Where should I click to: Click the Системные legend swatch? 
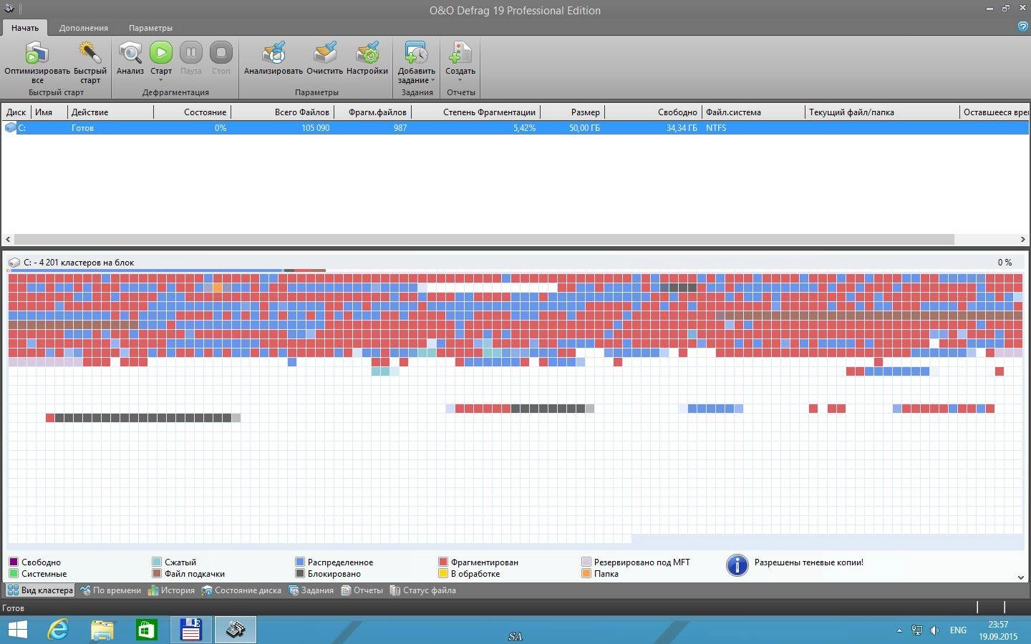(x=14, y=574)
